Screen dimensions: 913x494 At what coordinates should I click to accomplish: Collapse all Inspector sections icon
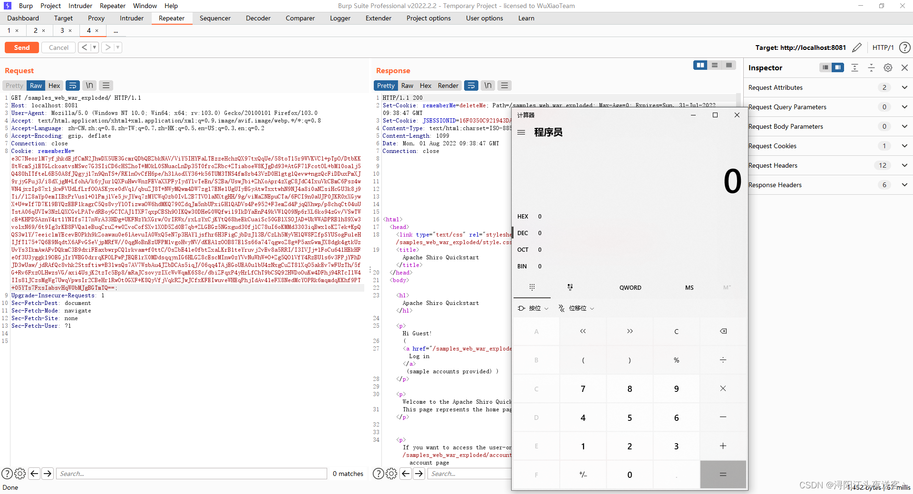pos(871,67)
